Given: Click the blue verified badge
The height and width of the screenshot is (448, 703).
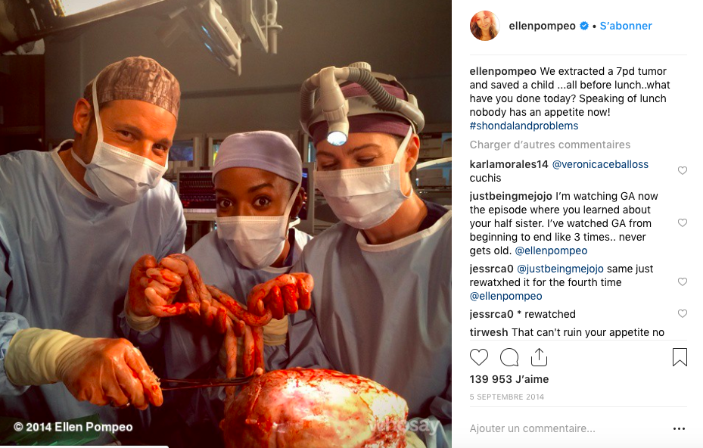Looking at the screenshot, I should pos(583,26).
